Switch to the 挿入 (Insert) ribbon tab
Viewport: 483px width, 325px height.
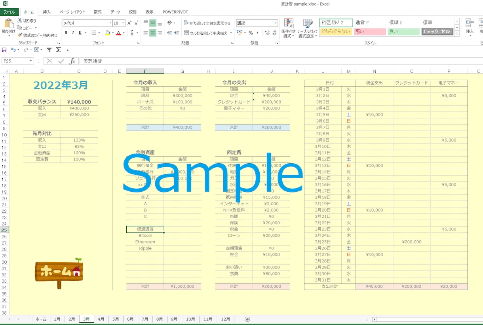coord(47,12)
